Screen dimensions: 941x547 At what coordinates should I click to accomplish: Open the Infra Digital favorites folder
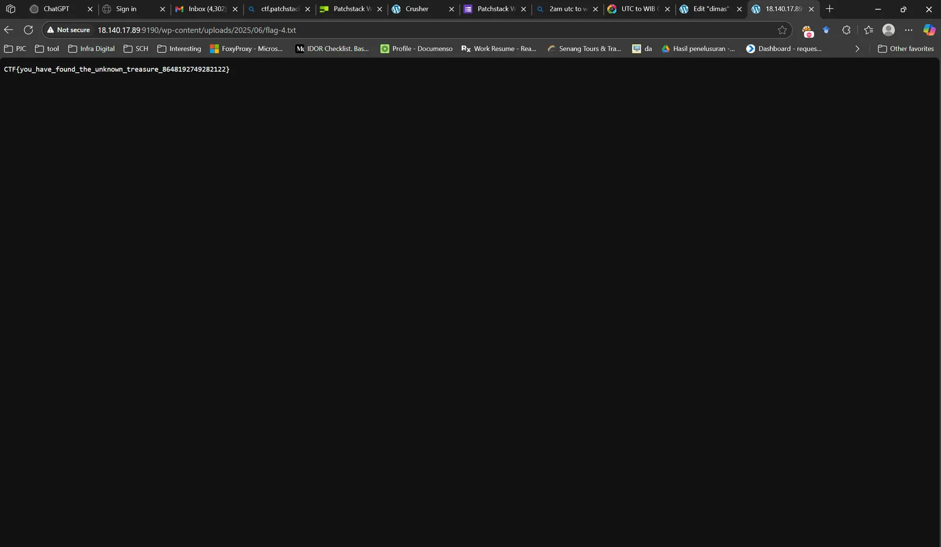[91, 49]
